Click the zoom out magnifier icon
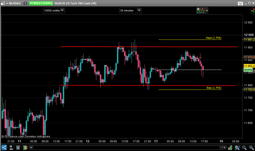The height and width of the screenshot is (151, 255). coord(244,148)
